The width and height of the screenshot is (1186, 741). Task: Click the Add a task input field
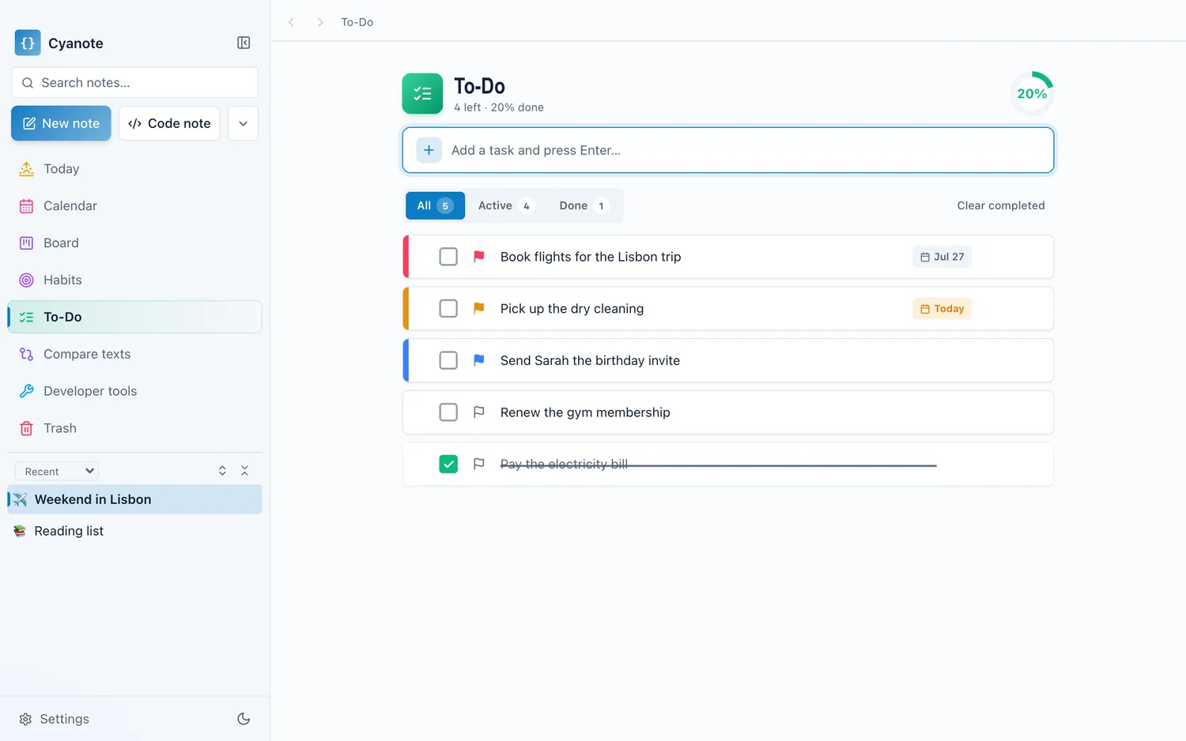tap(728, 150)
